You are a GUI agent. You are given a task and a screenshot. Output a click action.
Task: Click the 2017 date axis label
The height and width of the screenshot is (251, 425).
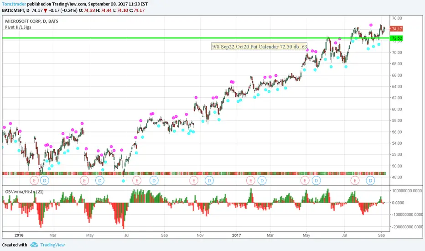(x=237, y=235)
